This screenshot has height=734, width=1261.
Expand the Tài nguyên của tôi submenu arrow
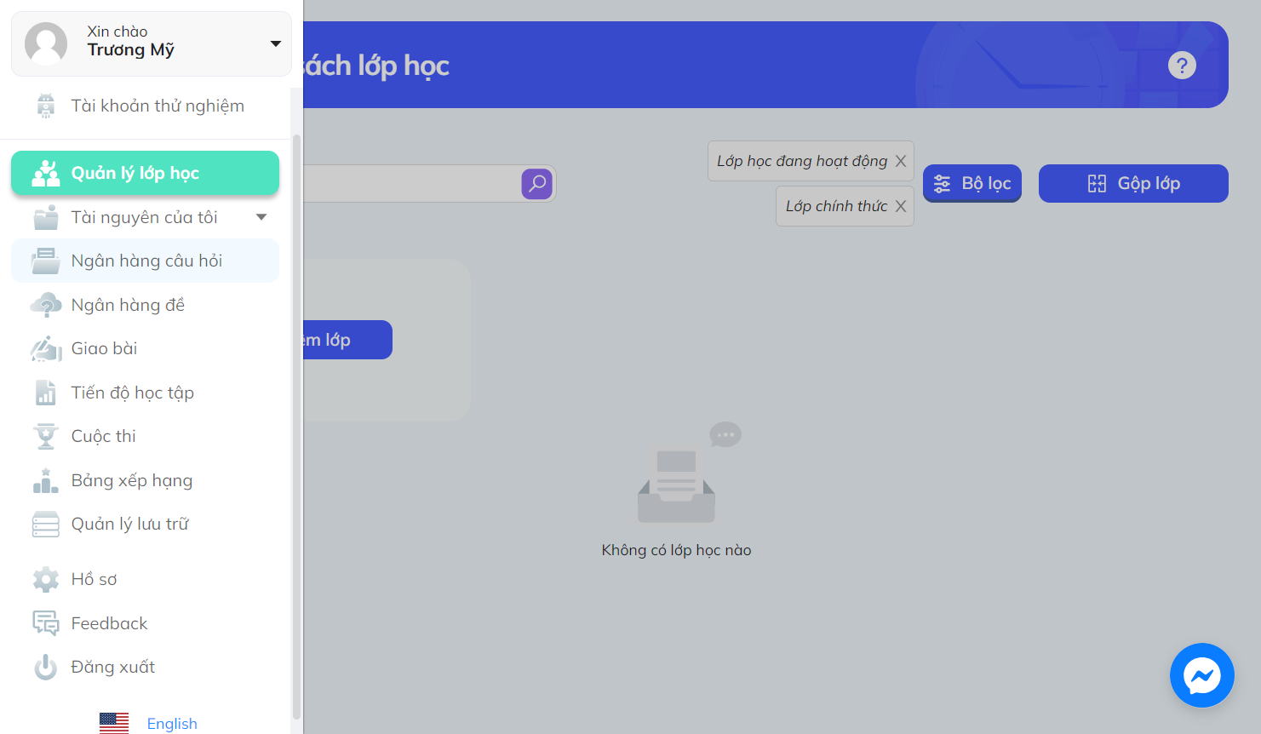pos(261,217)
